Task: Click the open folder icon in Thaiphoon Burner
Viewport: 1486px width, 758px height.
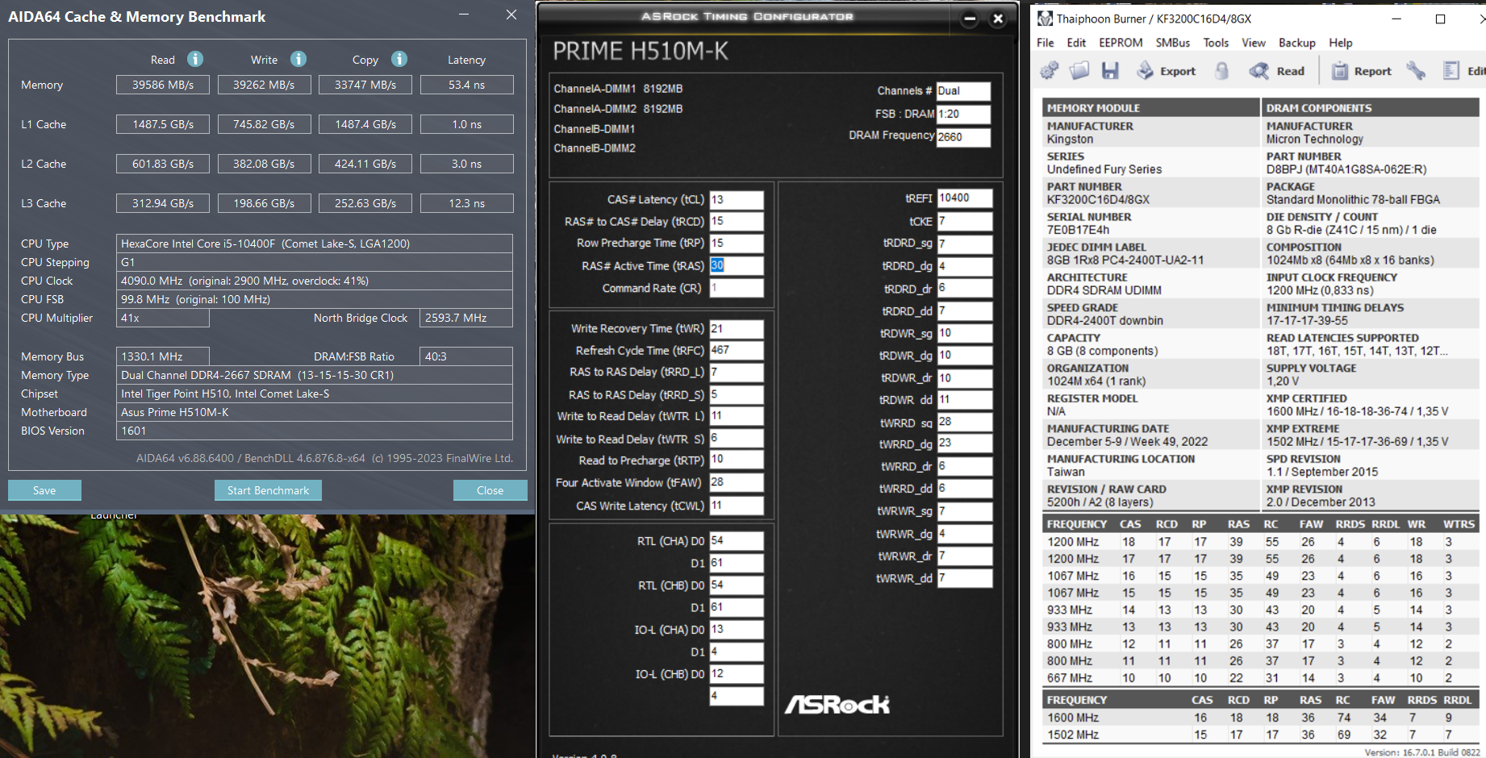Action: point(1079,71)
